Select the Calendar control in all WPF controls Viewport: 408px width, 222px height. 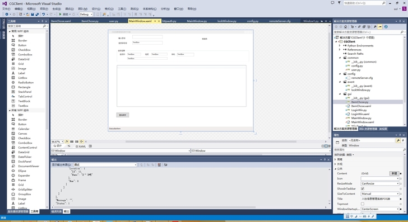tap(24, 129)
